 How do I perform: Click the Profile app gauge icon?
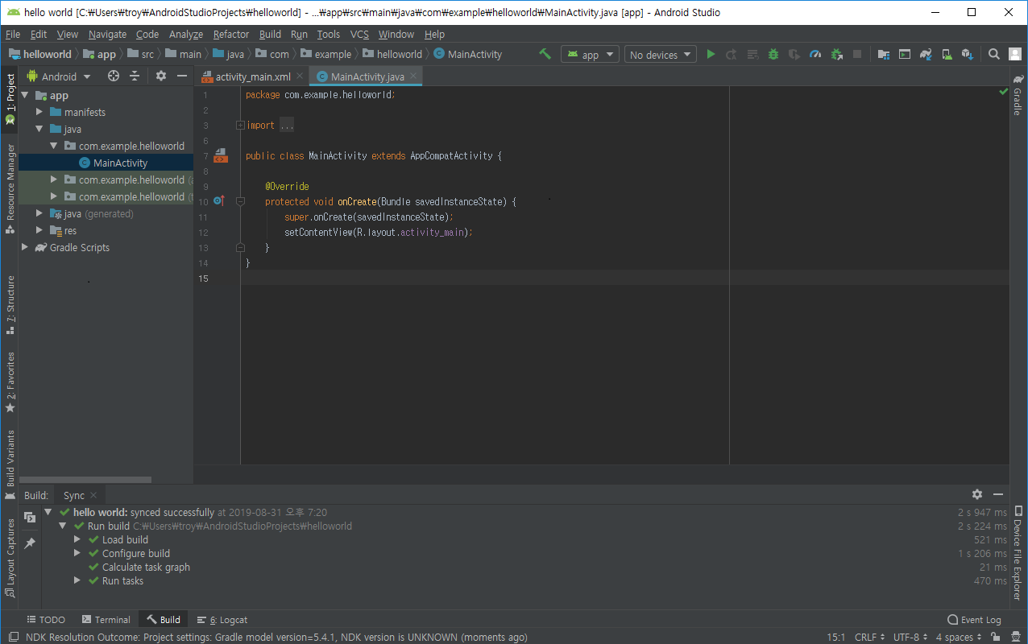click(815, 54)
